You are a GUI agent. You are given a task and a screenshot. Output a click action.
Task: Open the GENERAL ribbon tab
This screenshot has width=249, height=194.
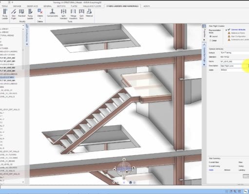pyautogui.click(x=47, y=6)
